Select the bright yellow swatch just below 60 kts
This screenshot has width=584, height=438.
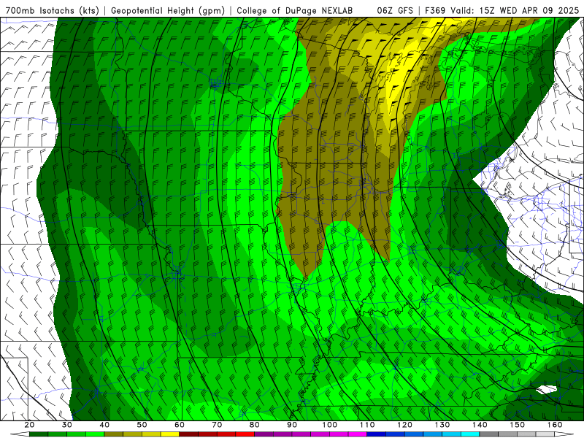click(x=170, y=434)
